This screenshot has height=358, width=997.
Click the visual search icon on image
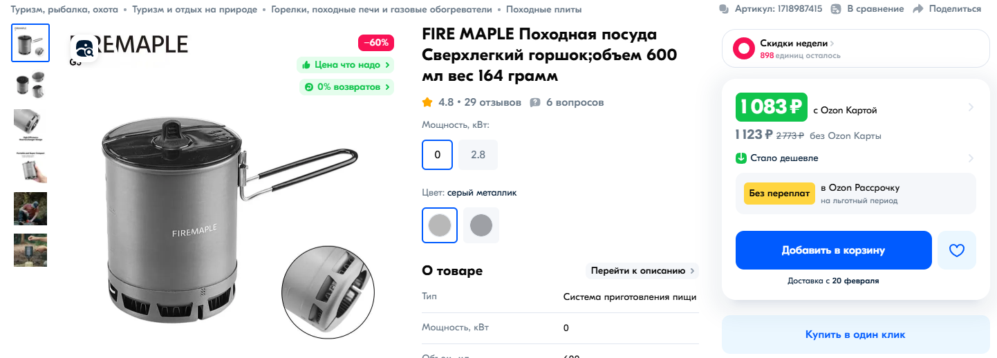click(84, 48)
